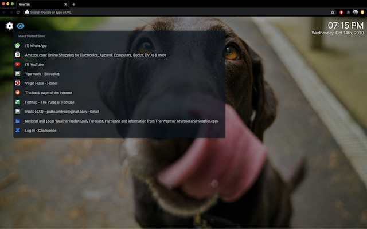The width and height of the screenshot is (367, 229).
Task: Open Amazon.com Online Shopping link
Action: tap(96, 55)
